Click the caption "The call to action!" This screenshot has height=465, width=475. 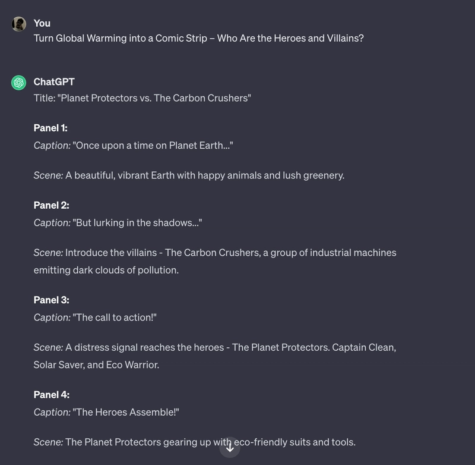point(95,318)
